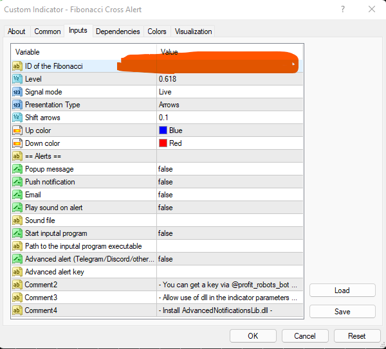
Task: Select the ID of the Fibonacci label
Action: pos(53,66)
